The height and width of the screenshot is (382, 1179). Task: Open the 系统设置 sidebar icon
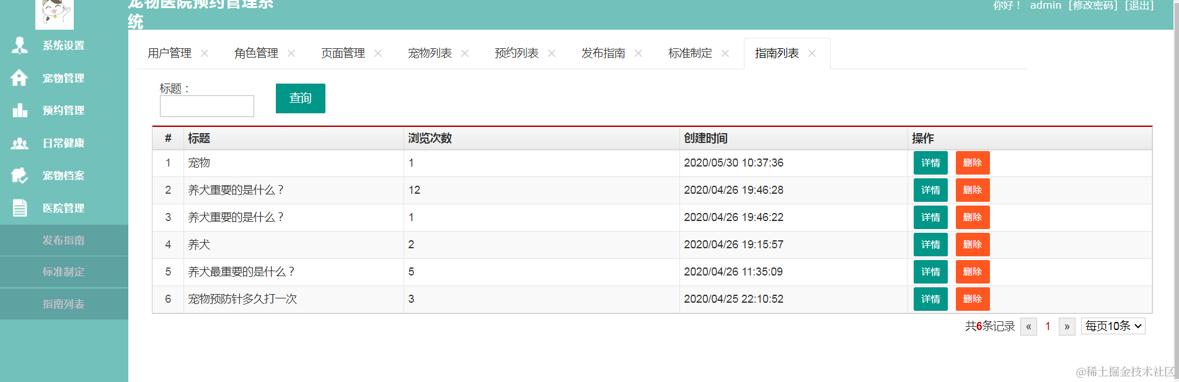[20, 45]
